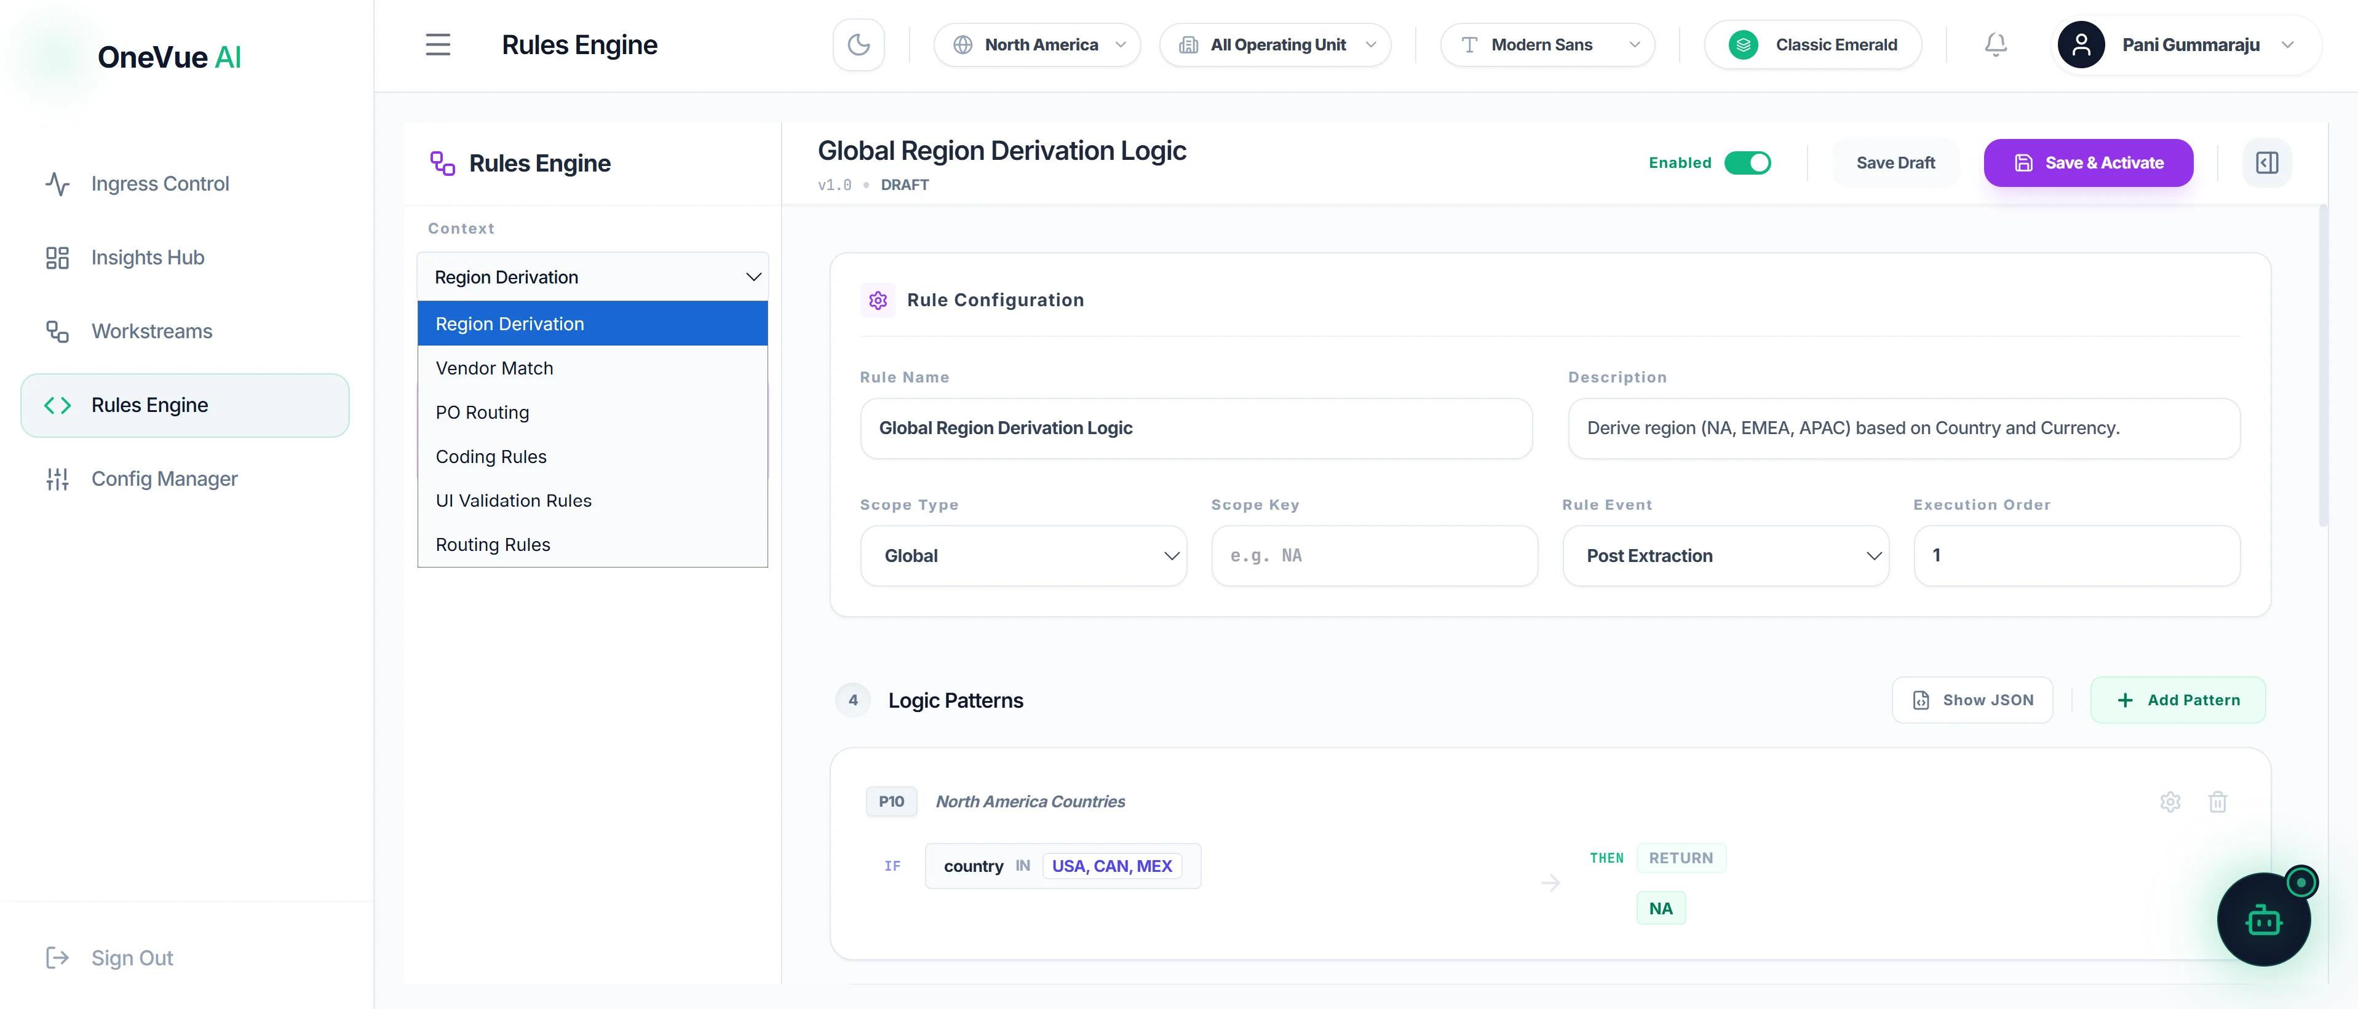
Task: Select Coding Rules in the context list
Action: (592, 456)
